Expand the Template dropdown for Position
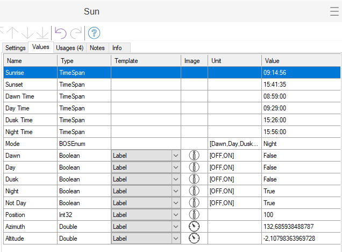The image size is (342, 252). (175, 215)
